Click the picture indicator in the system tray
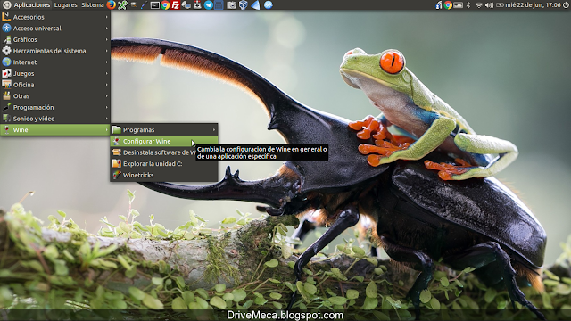Viewport: 571px width, 321px height. point(458,5)
